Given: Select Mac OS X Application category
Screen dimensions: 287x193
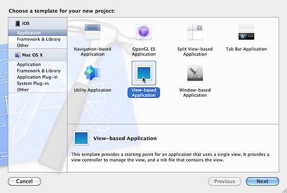Looking at the screenshot, I should [29, 64].
